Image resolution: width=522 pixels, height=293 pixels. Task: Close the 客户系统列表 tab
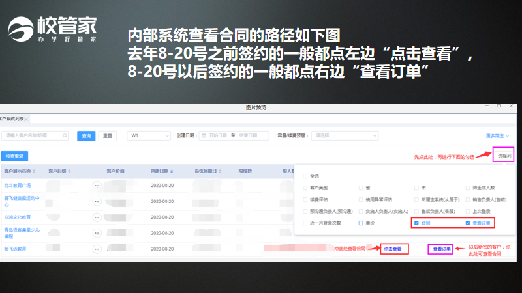(26, 119)
